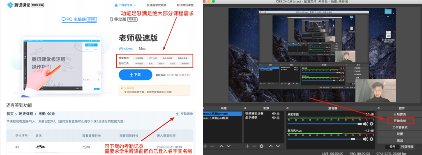The width and height of the screenshot is (422, 155).
Task: Move source up with arrow icon
Action: tap(271, 146)
